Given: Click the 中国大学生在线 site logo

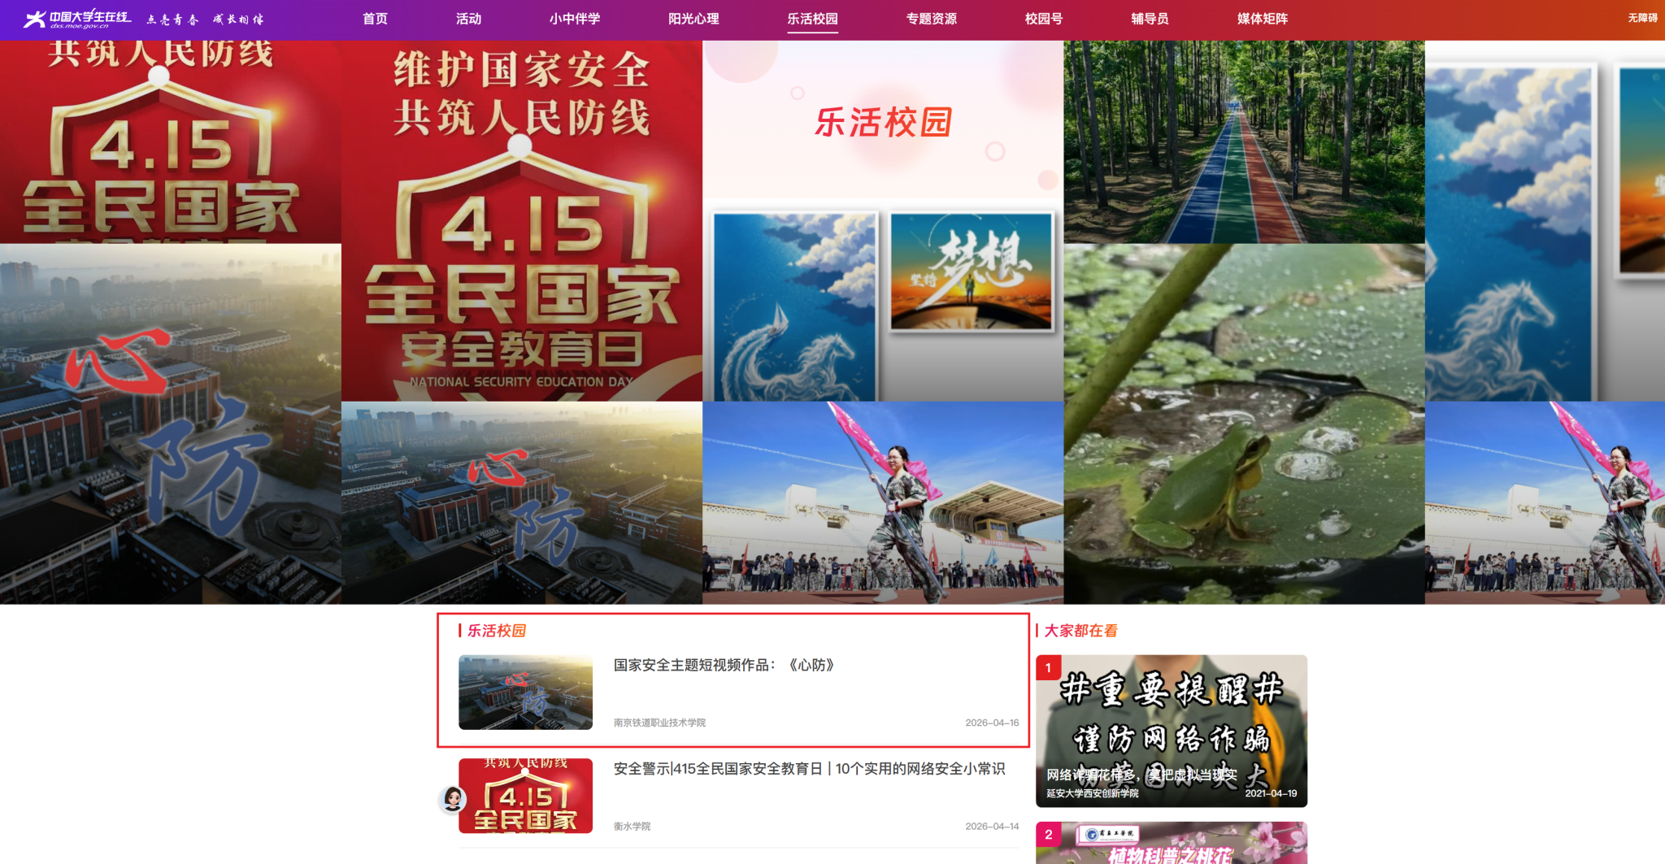Looking at the screenshot, I should click(77, 19).
